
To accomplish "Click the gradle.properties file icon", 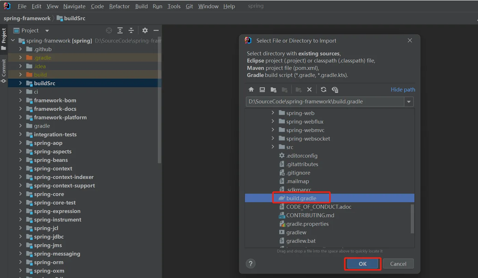I will click(x=282, y=224).
